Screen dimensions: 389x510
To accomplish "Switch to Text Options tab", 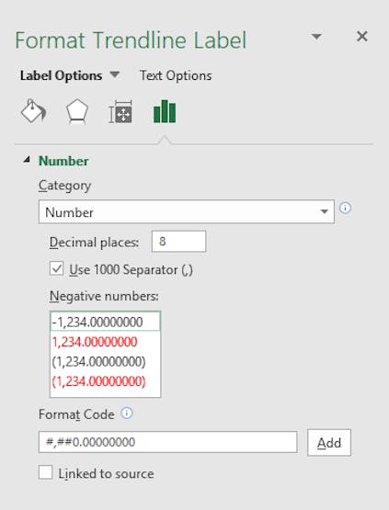I will click(176, 75).
